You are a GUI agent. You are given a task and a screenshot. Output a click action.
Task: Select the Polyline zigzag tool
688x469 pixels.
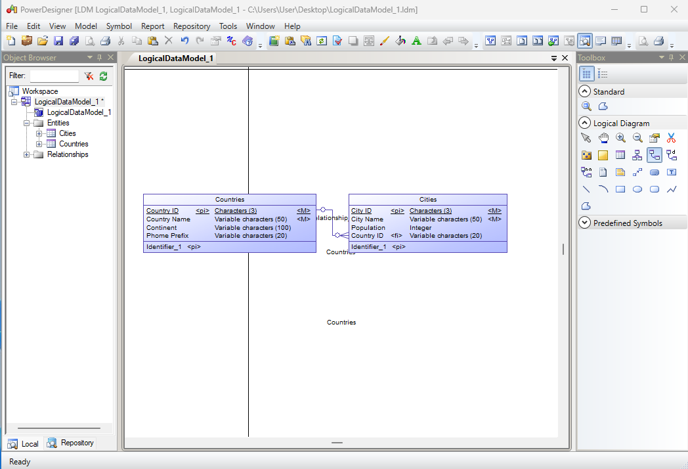click(672, 189)
